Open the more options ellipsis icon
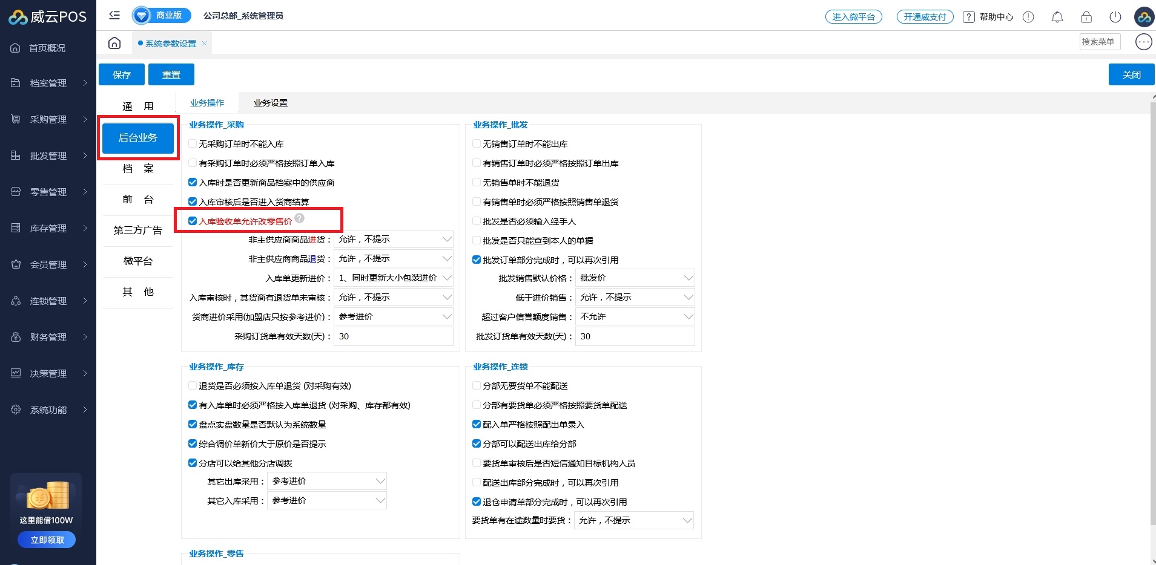This screenshot has height=565, width=1156. point(1143,42)
